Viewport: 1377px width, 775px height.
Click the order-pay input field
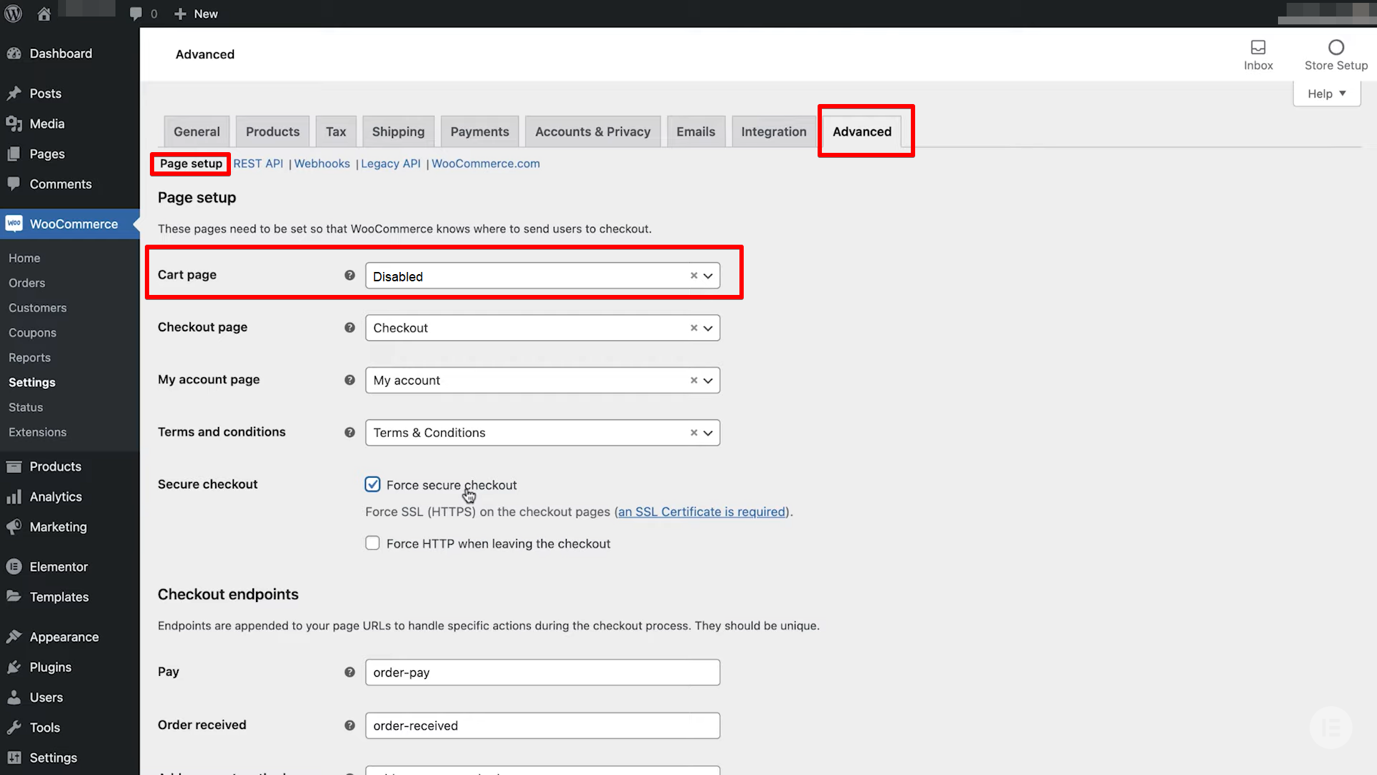coord(542,672)
